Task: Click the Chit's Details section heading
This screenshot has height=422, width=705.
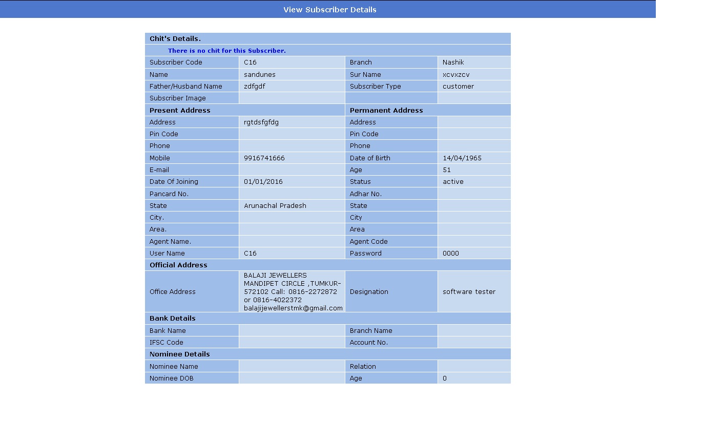Action: pyautogui.click(x=175, y=39)
